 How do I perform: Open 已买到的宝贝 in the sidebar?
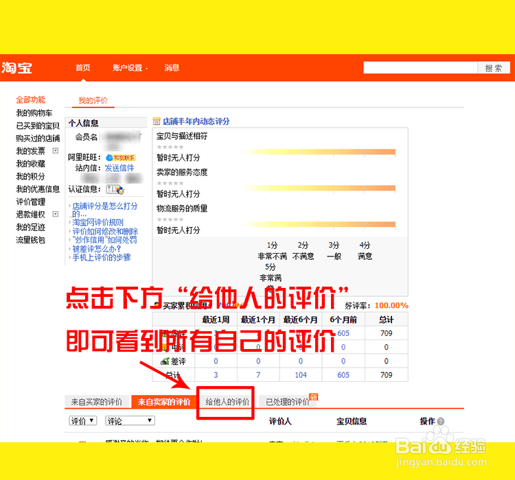(x=38, y=125)
